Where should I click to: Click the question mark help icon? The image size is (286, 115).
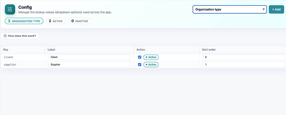coord(5,36)
